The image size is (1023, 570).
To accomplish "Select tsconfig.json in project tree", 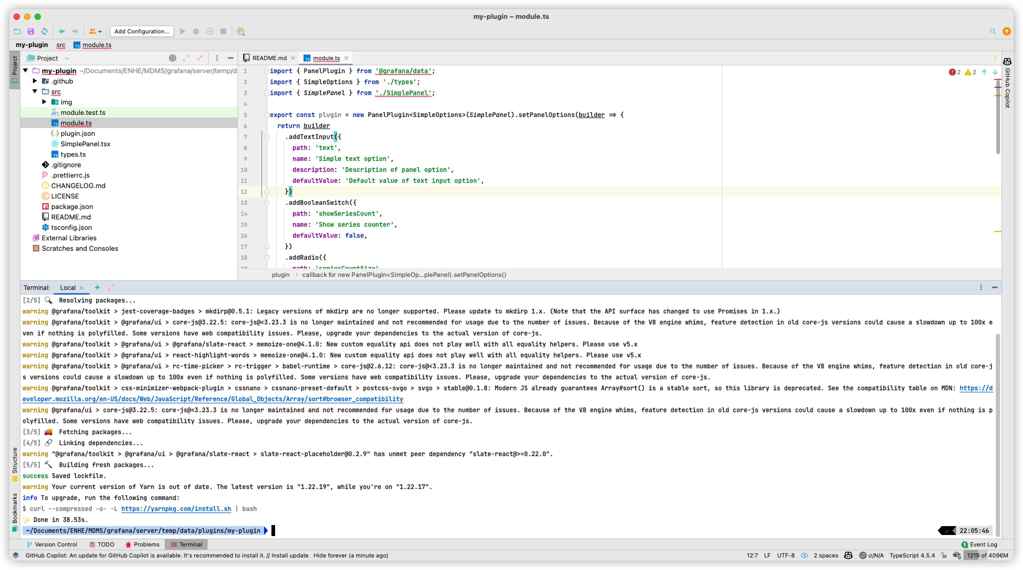I will click(71, 228).
